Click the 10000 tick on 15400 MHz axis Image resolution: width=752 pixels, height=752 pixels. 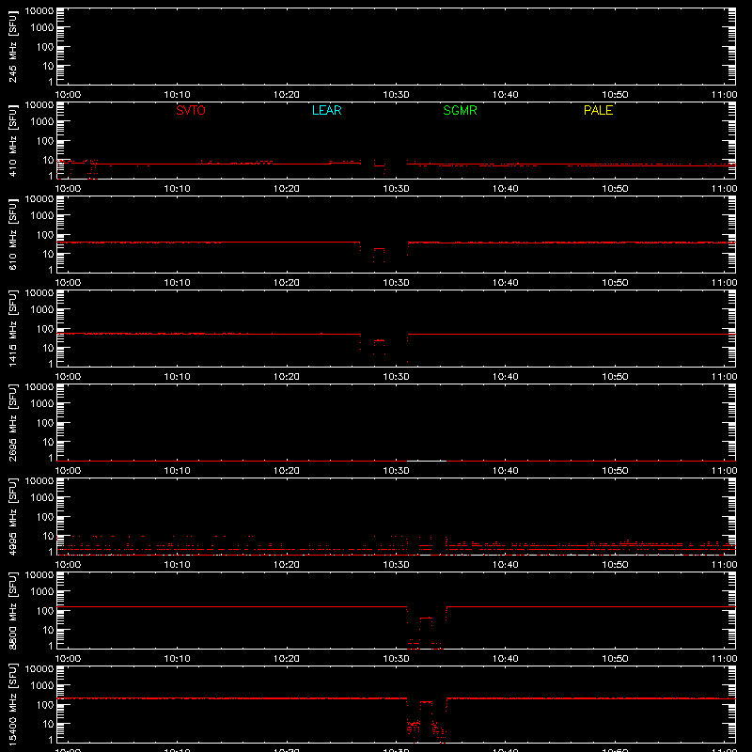pyautogui.click(x=39, y=669)
